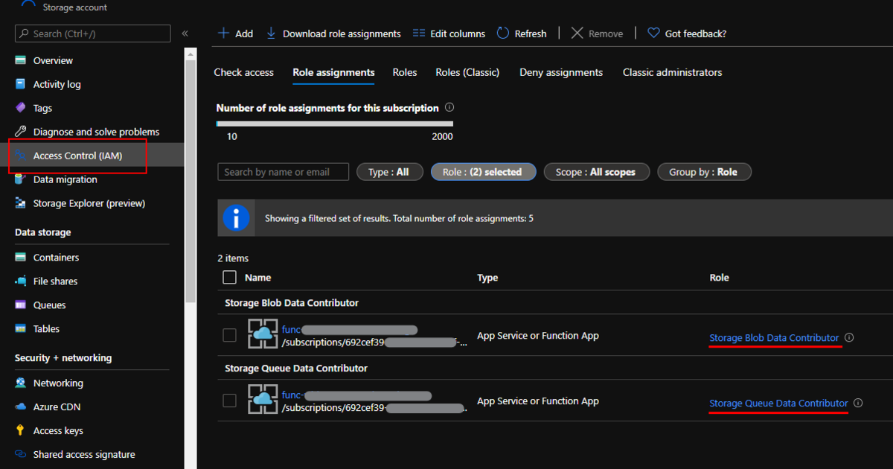This screenshot has width=893, height=469.
Task: Check the Storage Blob Data Contributor row checkbox
Action: [230, 336]
